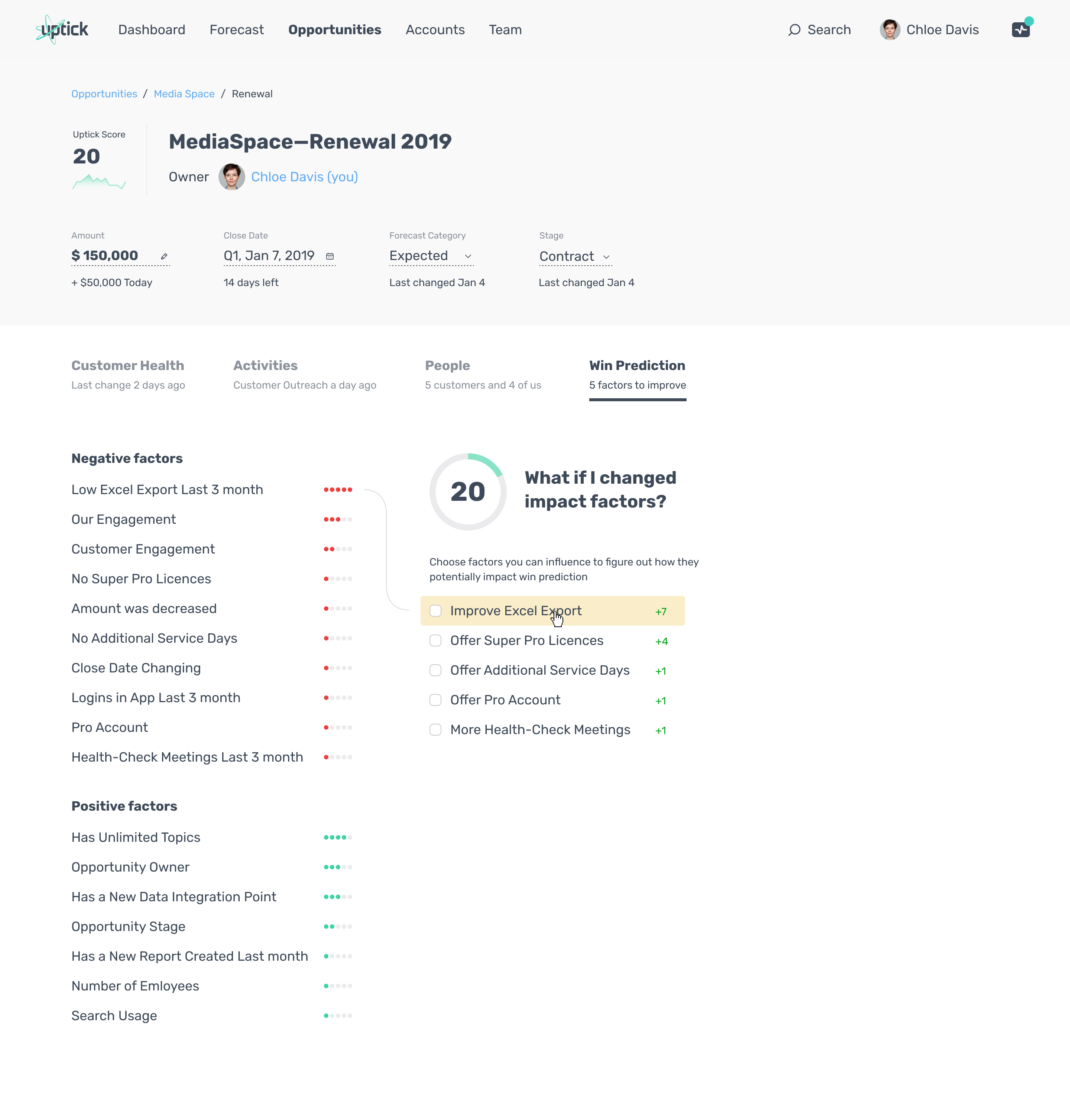Open the Forecast menu item
The width and height of the screenshot is (1070, 1119).
(236, 30)
